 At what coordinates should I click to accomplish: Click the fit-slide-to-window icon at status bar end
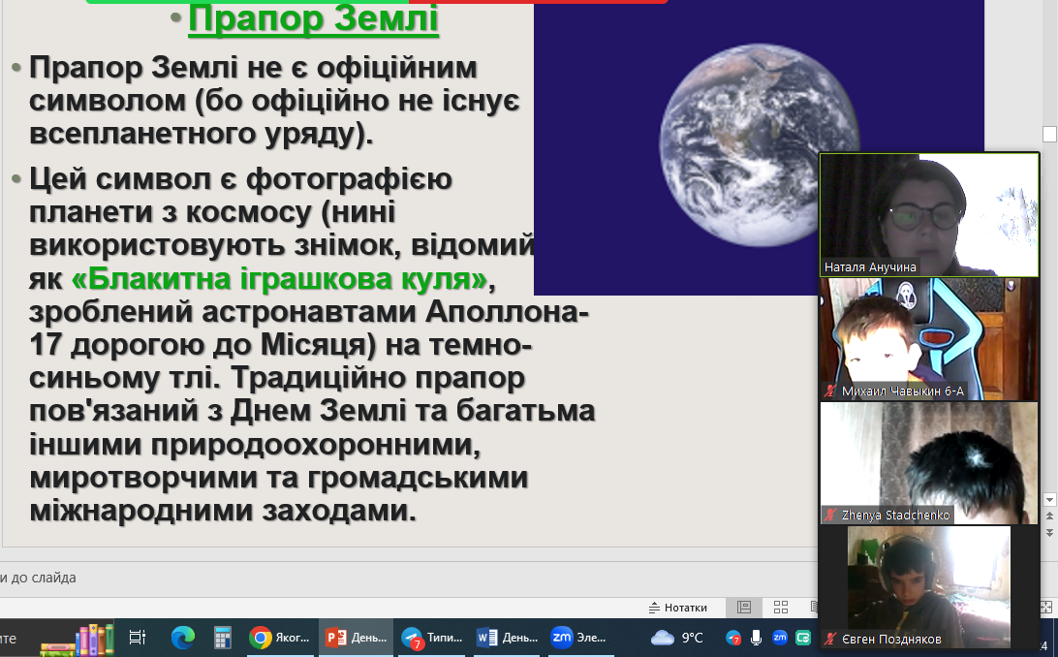pyautogui.click(x=1046, y=608)
